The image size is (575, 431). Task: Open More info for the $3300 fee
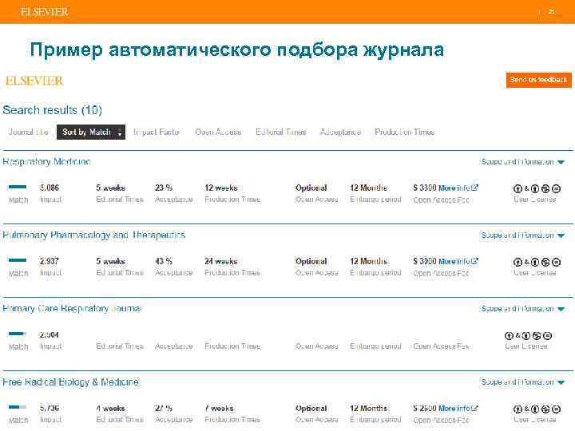458,188
